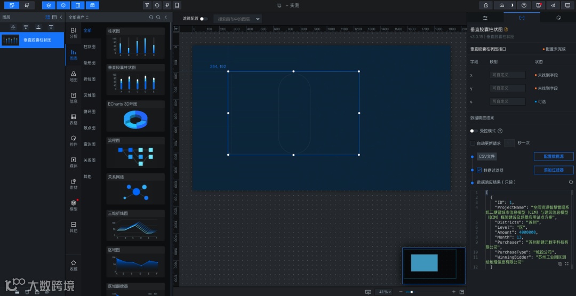576x296 pixels.
Task: Open zoom percentage 41% dropdown
Action: click(383, 292)
